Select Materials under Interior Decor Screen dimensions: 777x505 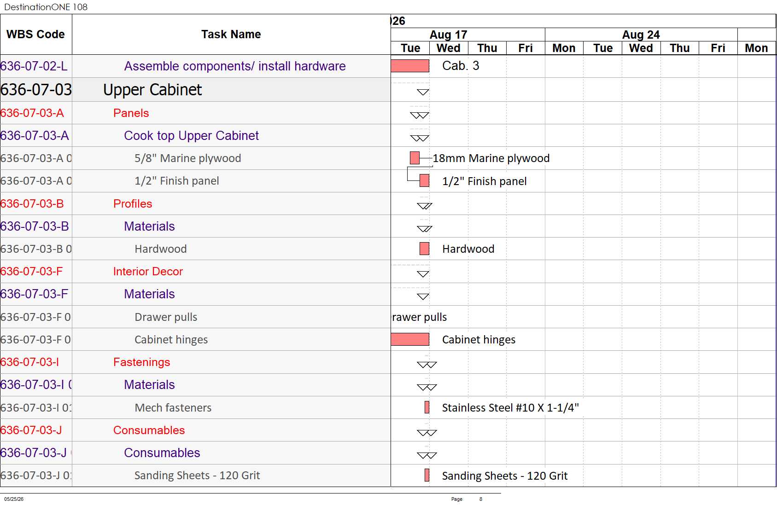[149, 294]
